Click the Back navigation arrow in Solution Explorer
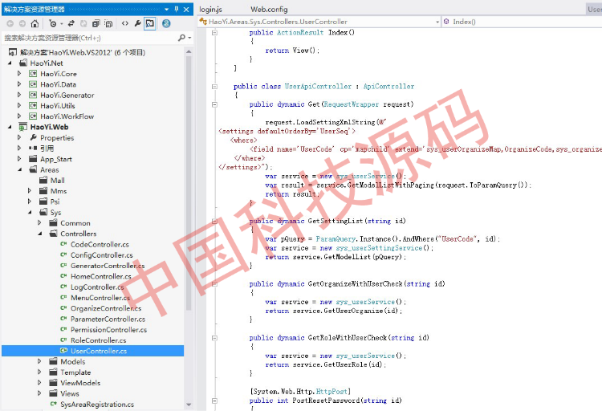 (10, 24)
